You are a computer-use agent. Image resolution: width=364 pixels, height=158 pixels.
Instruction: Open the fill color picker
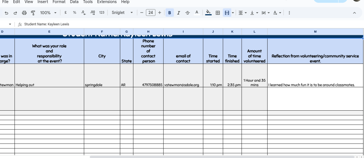[x=208, y=13]
